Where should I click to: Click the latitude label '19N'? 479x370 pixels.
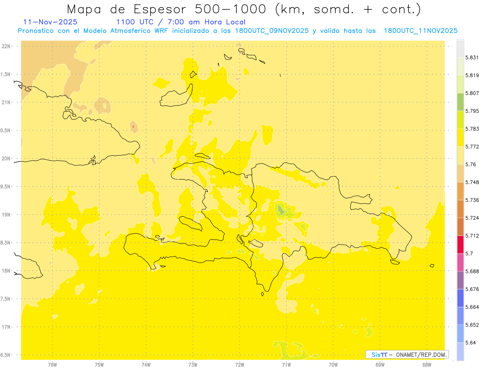[x=6, y=214]
